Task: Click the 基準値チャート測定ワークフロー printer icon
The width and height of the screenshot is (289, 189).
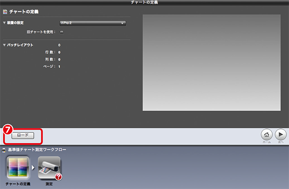Action: (4, 150)
